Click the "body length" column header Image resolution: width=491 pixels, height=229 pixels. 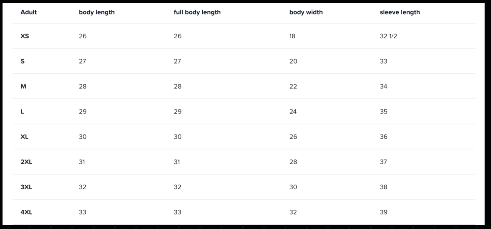96,12
